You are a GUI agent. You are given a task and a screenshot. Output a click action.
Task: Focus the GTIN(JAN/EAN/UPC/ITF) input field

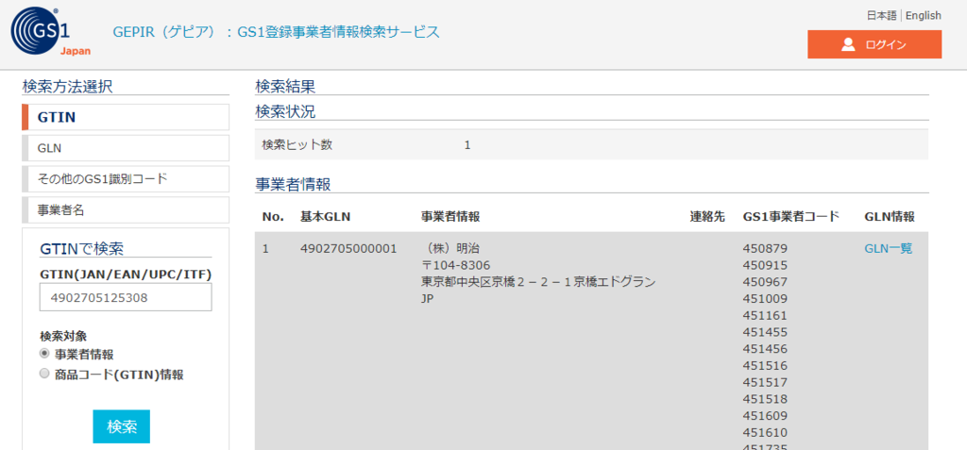pyautogui.click(x=126, y=297)
